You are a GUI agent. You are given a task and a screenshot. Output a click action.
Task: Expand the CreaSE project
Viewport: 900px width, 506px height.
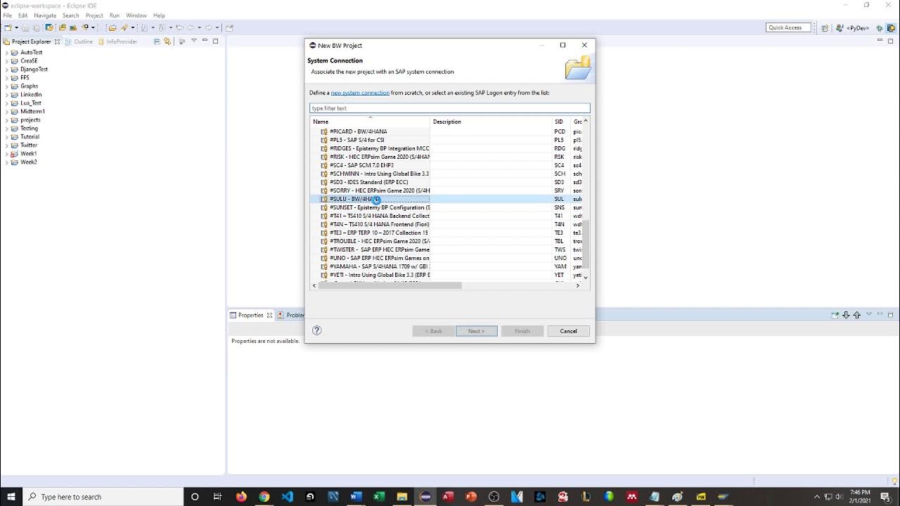coord(6,61)
